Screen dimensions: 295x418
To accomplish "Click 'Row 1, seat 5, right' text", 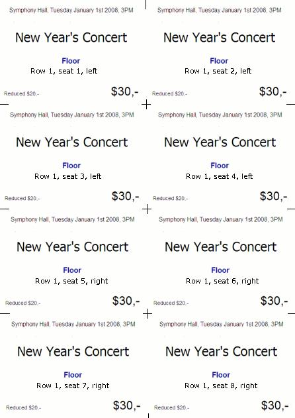I will tap(71, 281).
